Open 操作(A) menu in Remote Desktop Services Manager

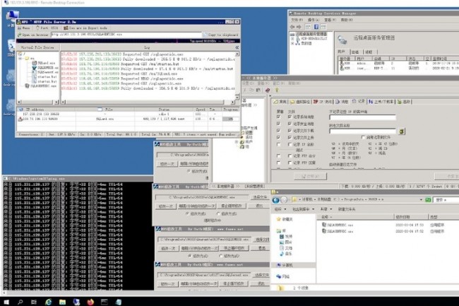pyautogui.click(x=314, y=20)
